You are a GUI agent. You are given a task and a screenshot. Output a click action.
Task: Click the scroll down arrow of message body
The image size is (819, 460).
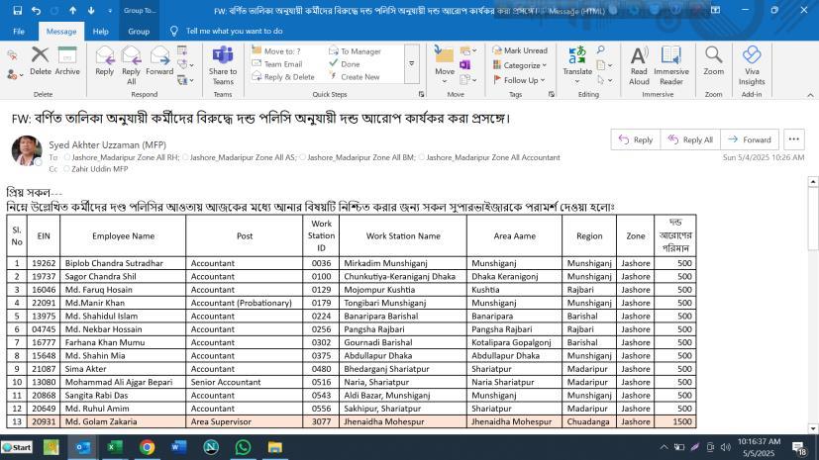(813, 428)
